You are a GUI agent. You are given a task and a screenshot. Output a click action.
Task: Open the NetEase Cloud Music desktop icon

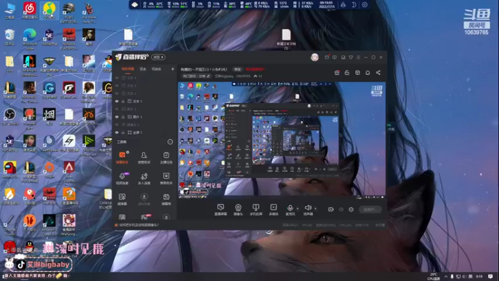click(x=29, y=10)
